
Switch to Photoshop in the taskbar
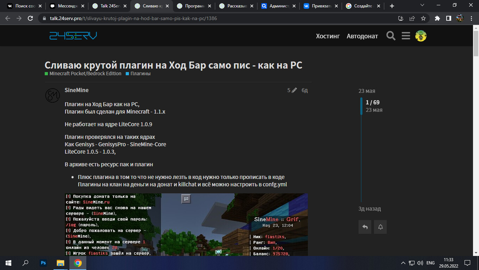tap(44, 263)
